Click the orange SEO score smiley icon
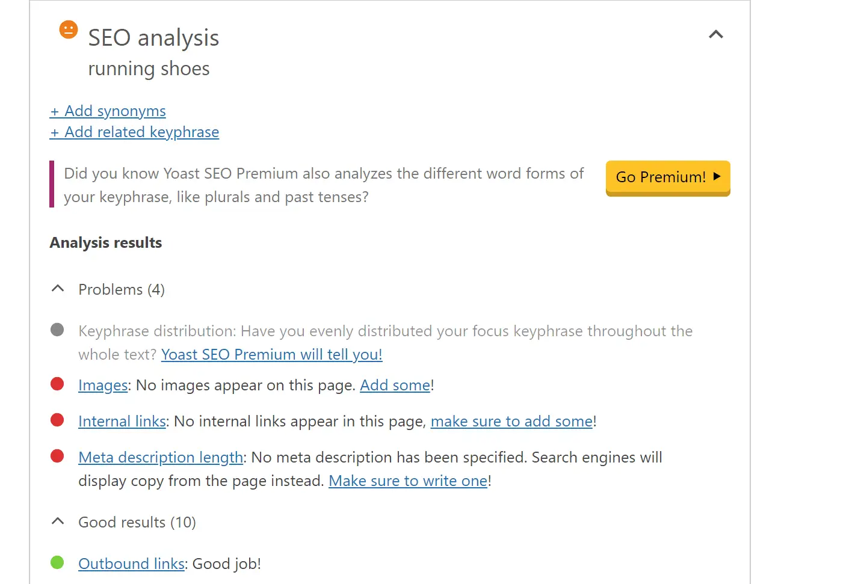 click(x=69, y=29)
